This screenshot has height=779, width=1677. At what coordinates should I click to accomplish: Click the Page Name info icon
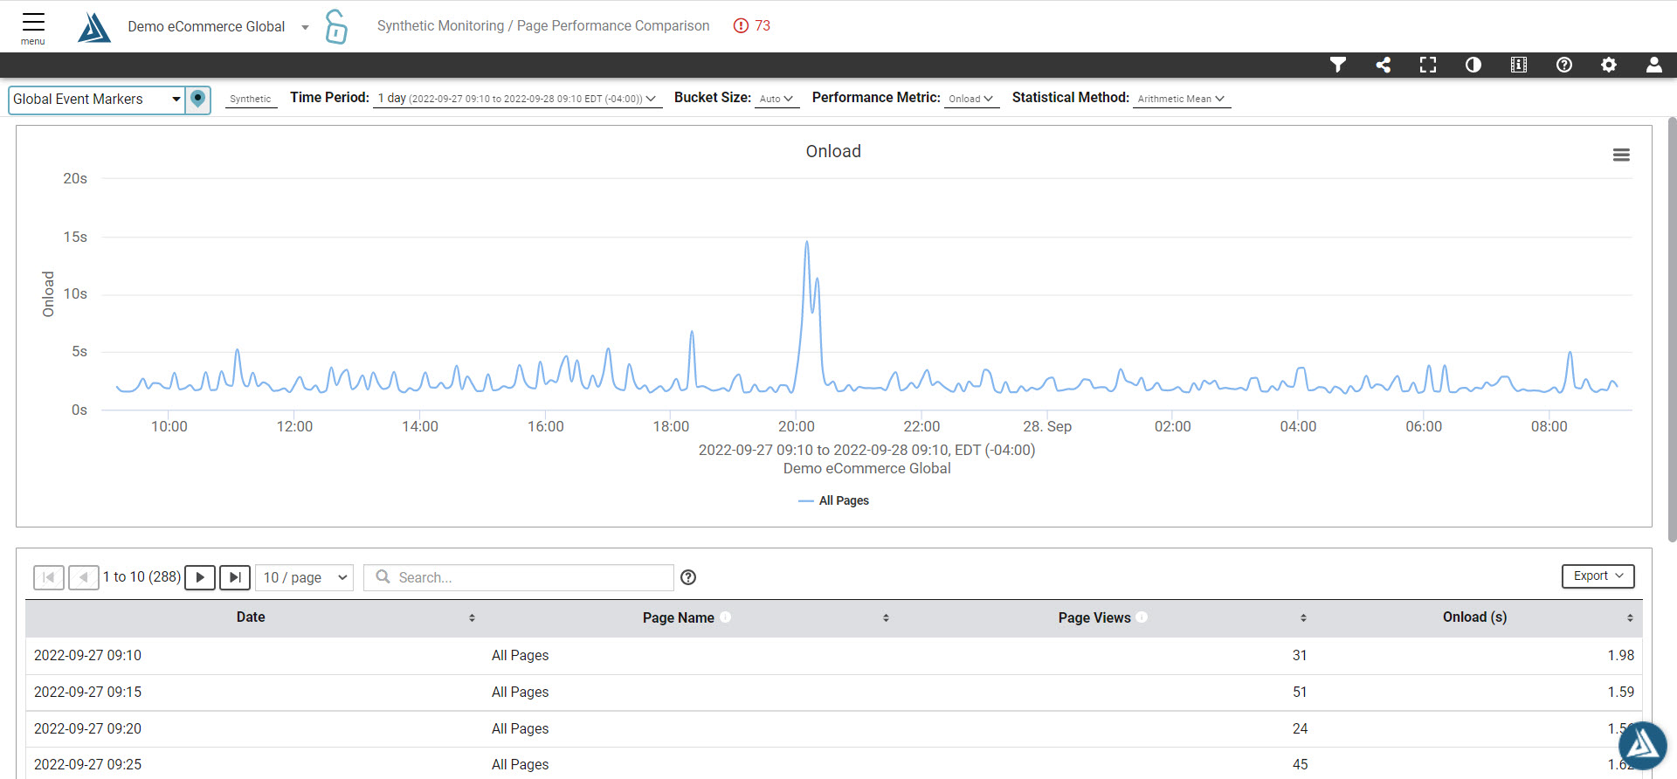pos(726,617)
